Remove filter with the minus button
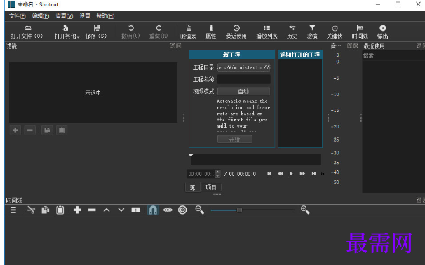 pyautogui.click(x=30, y=130)
